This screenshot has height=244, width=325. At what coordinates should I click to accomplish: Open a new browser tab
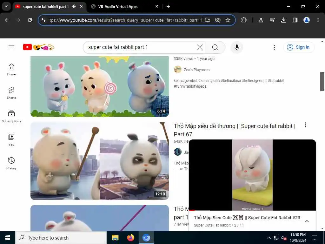coord(168,6)
